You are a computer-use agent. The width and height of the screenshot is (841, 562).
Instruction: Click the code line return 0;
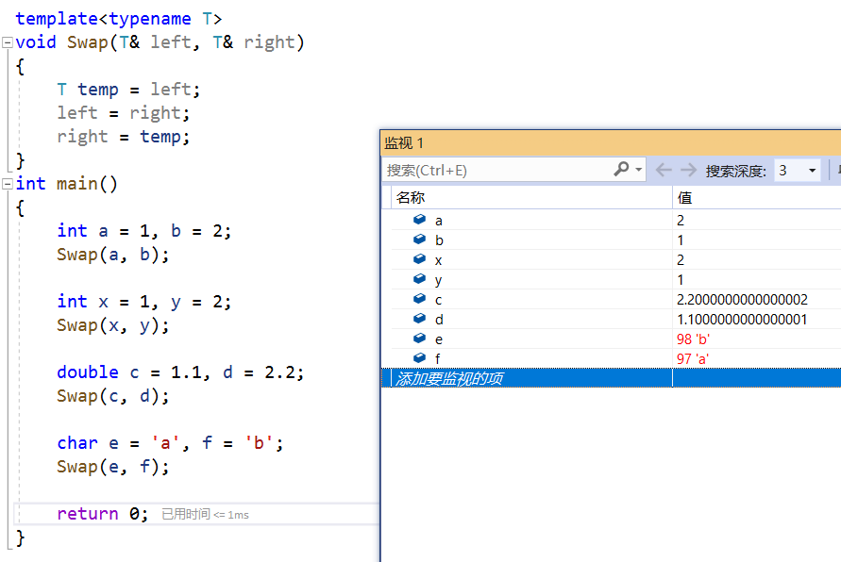[x=103, y=513]
